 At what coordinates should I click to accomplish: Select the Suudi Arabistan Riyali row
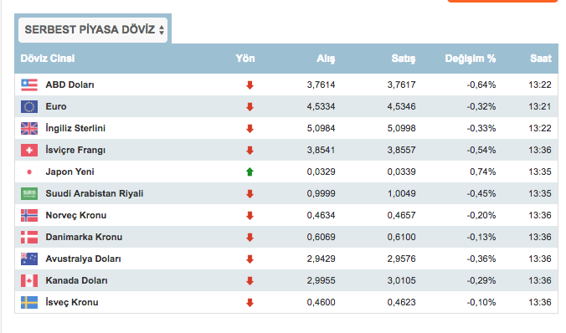point(286,194)
